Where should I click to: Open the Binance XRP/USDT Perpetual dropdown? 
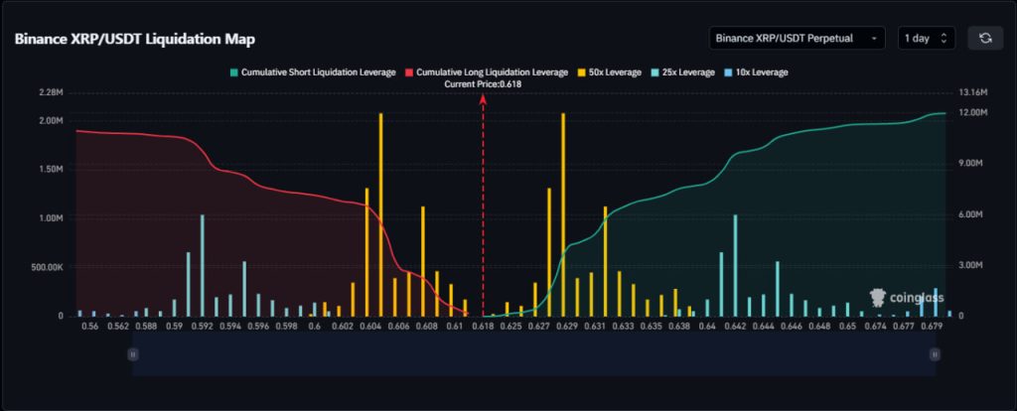click(x=798, y=39)
